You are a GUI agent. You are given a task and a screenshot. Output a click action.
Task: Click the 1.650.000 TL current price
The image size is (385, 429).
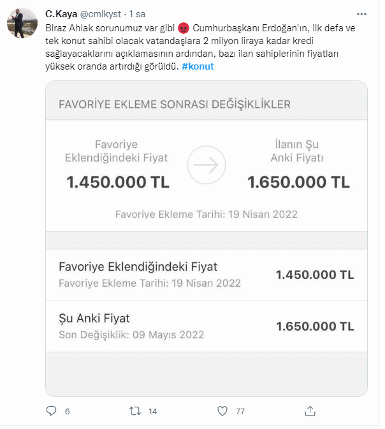(x=298, y=182)
